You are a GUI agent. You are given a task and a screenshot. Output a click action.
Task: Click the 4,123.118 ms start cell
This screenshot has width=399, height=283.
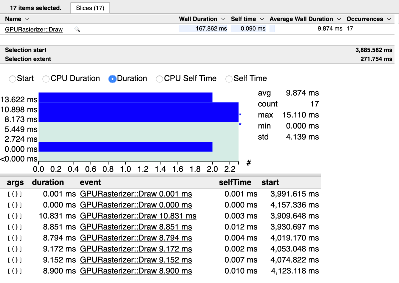point(295,271)
